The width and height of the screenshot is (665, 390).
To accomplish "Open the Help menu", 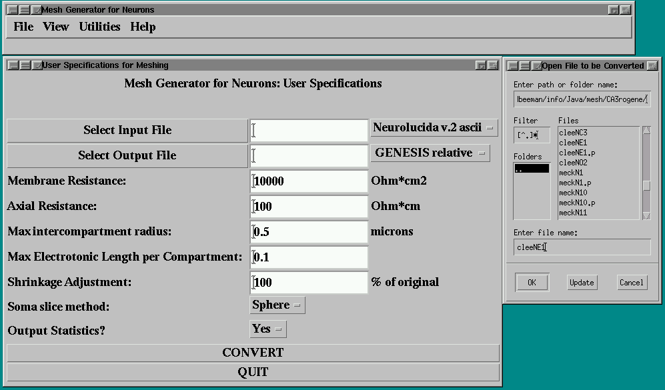I will [x=143, y=27].
